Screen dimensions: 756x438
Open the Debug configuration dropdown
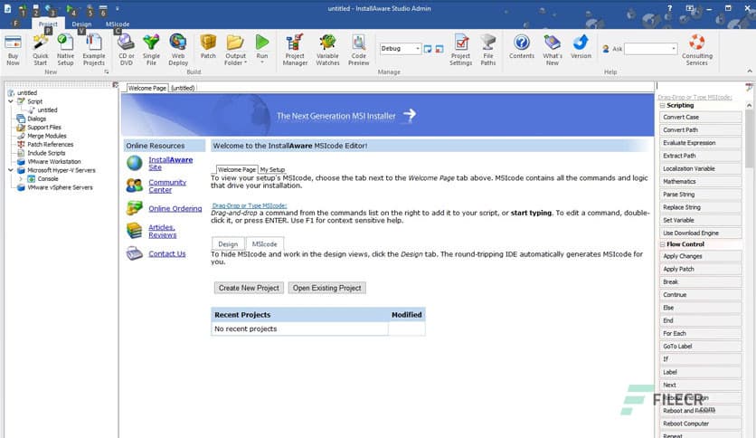(x=417, y=49)
